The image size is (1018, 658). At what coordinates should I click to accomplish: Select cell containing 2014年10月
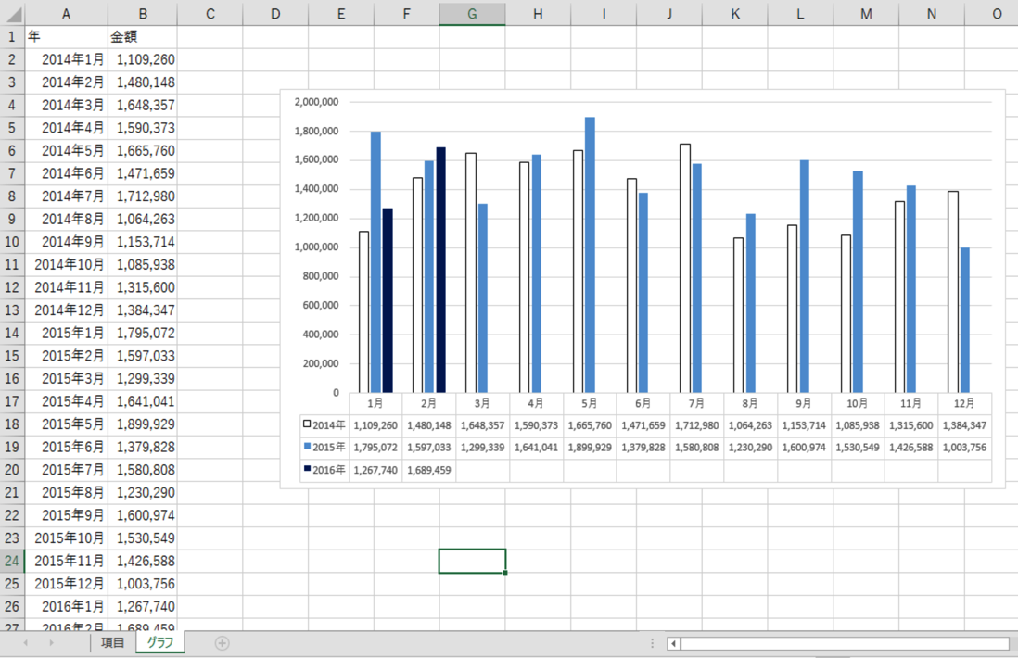pyautogui.click(x=66, y=265)
